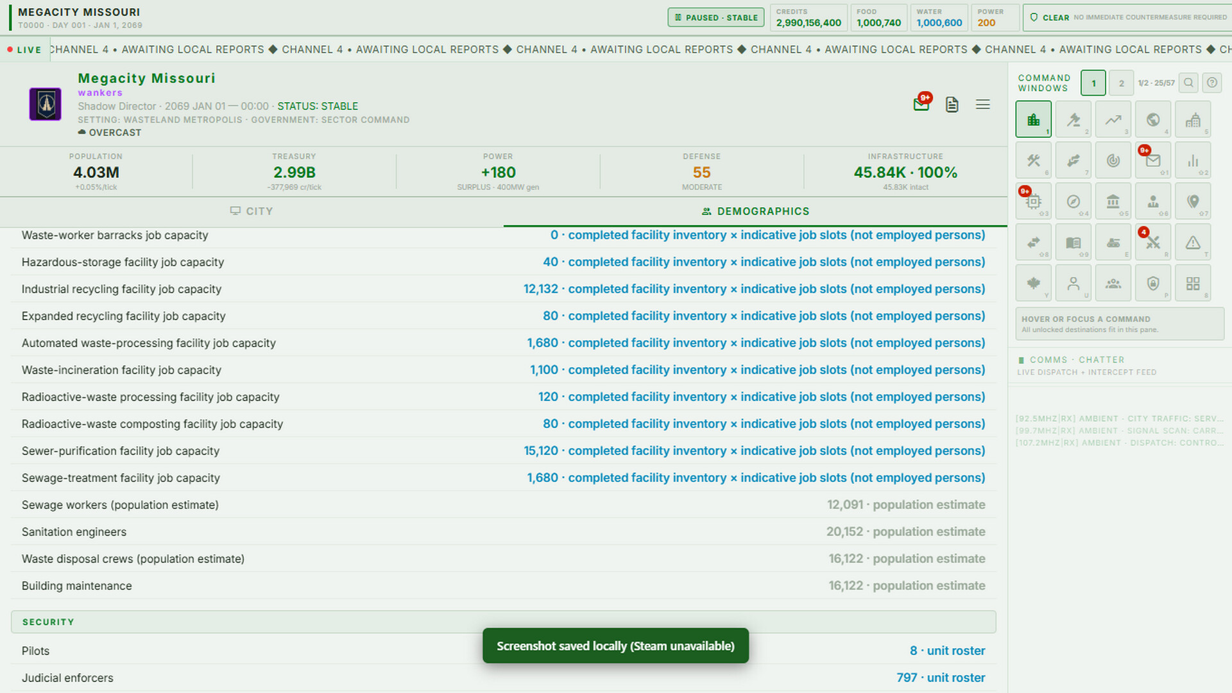1232x693 pixels.
Task: Open the maple leaf command window
Action: (x=1033, y=284)
